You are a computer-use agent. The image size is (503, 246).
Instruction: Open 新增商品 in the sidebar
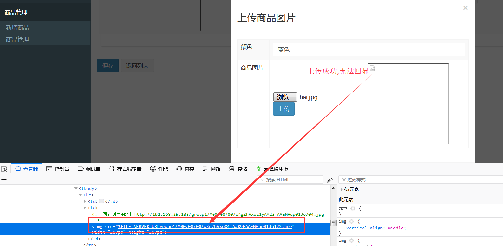tap(17, 28)
